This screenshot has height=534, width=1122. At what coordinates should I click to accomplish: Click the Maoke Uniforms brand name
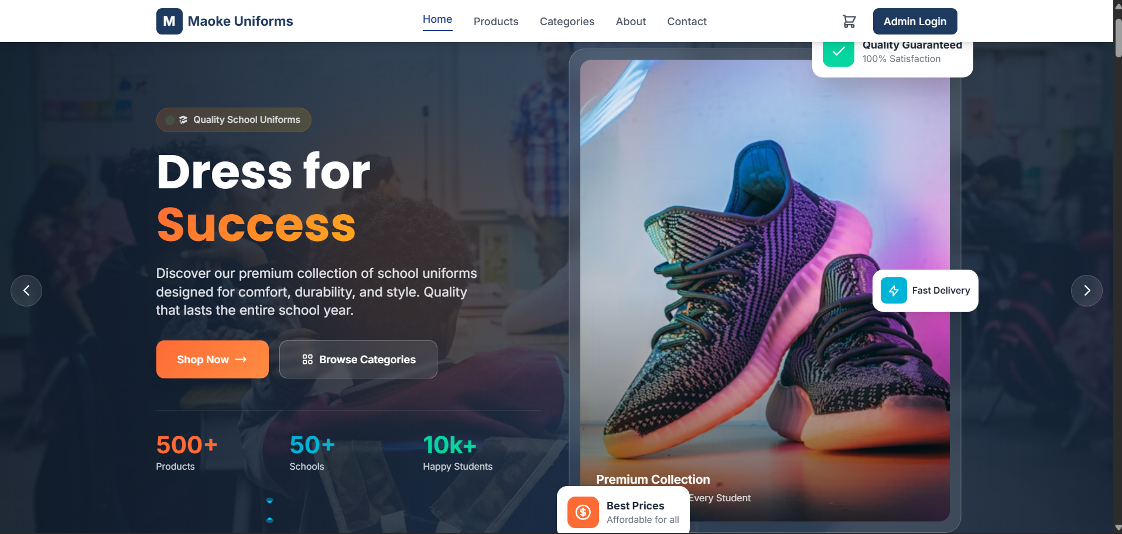click(x=240, y=22)
